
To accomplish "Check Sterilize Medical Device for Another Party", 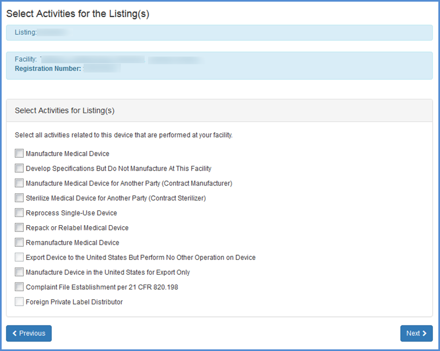I will (19, 198).
